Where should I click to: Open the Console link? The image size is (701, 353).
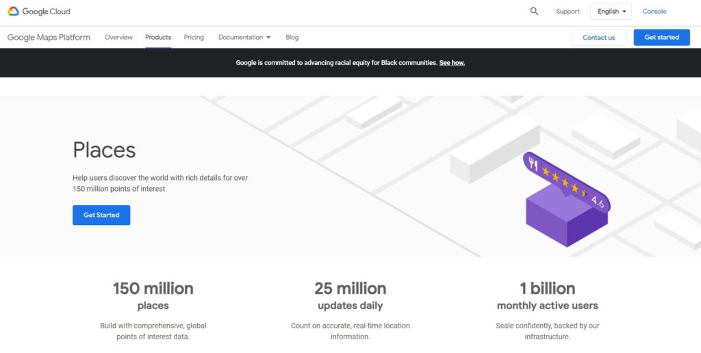[x=654, y=12]
